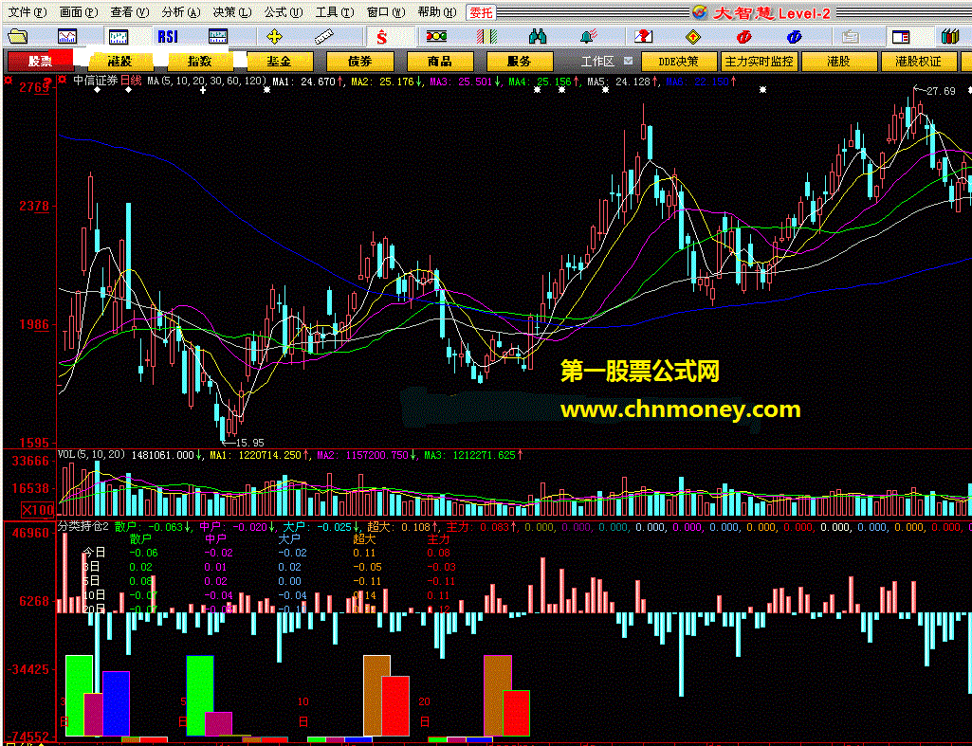Click the 分类持仓2 indicator label

[x=83, y=527]
